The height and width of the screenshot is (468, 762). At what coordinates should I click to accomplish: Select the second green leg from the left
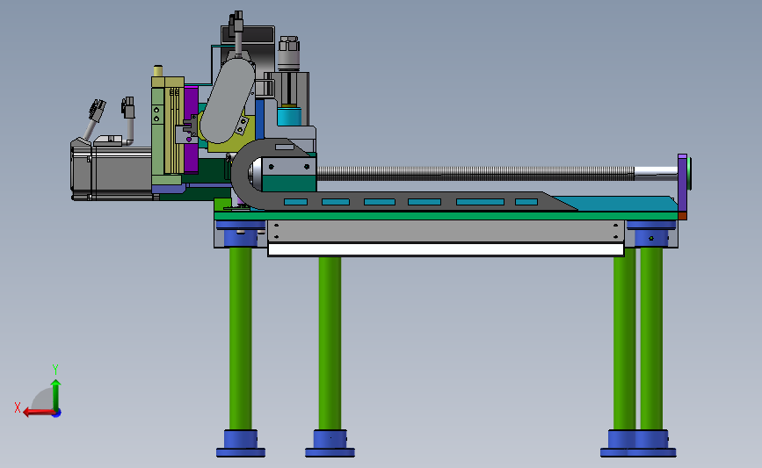click(330, 343)
